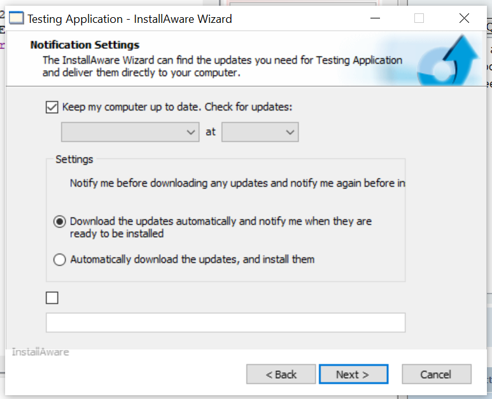Image resolution: width=492 pixels, height=399 pixels.
Task: Open the update time dropdown after 'at'
Action: tap(260, 132)
